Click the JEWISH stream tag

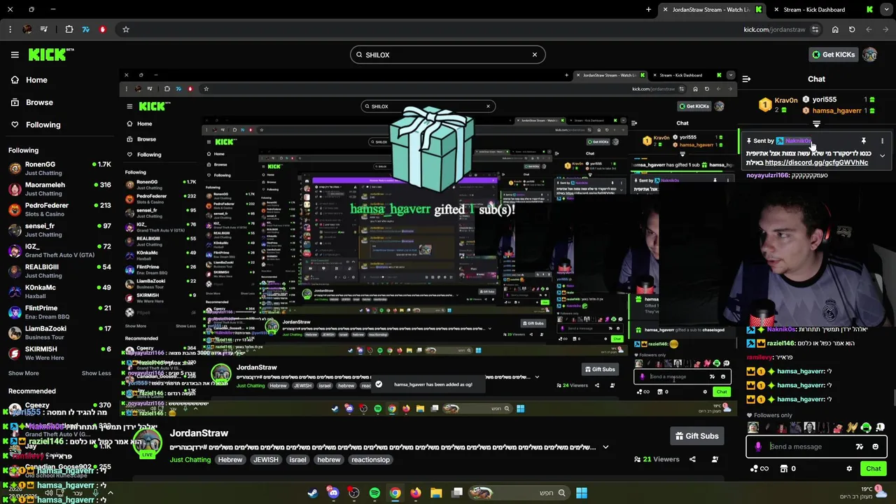tap(265, 460)
